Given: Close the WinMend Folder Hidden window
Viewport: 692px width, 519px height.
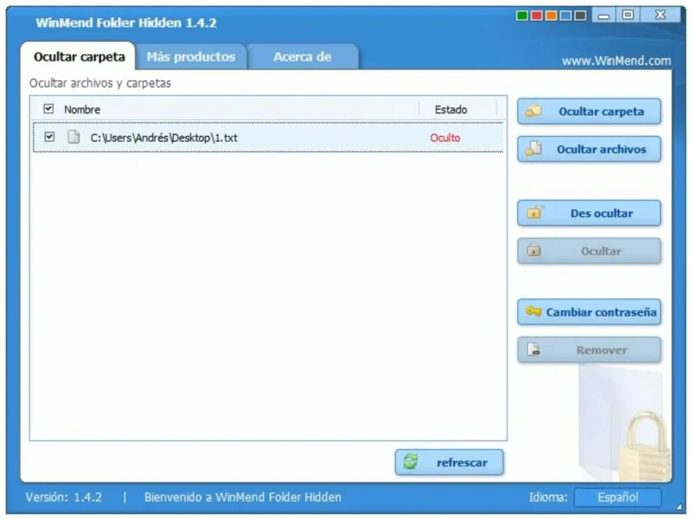Looking at the screenshot, I should (x=660, y=15).
